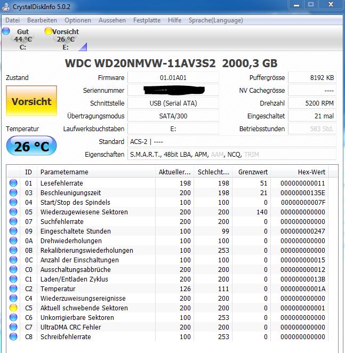The height and width of the screenshot is (353, 345).
Task: Click the Eingeschaltet value 21 mal
Action: click(312, 116)
